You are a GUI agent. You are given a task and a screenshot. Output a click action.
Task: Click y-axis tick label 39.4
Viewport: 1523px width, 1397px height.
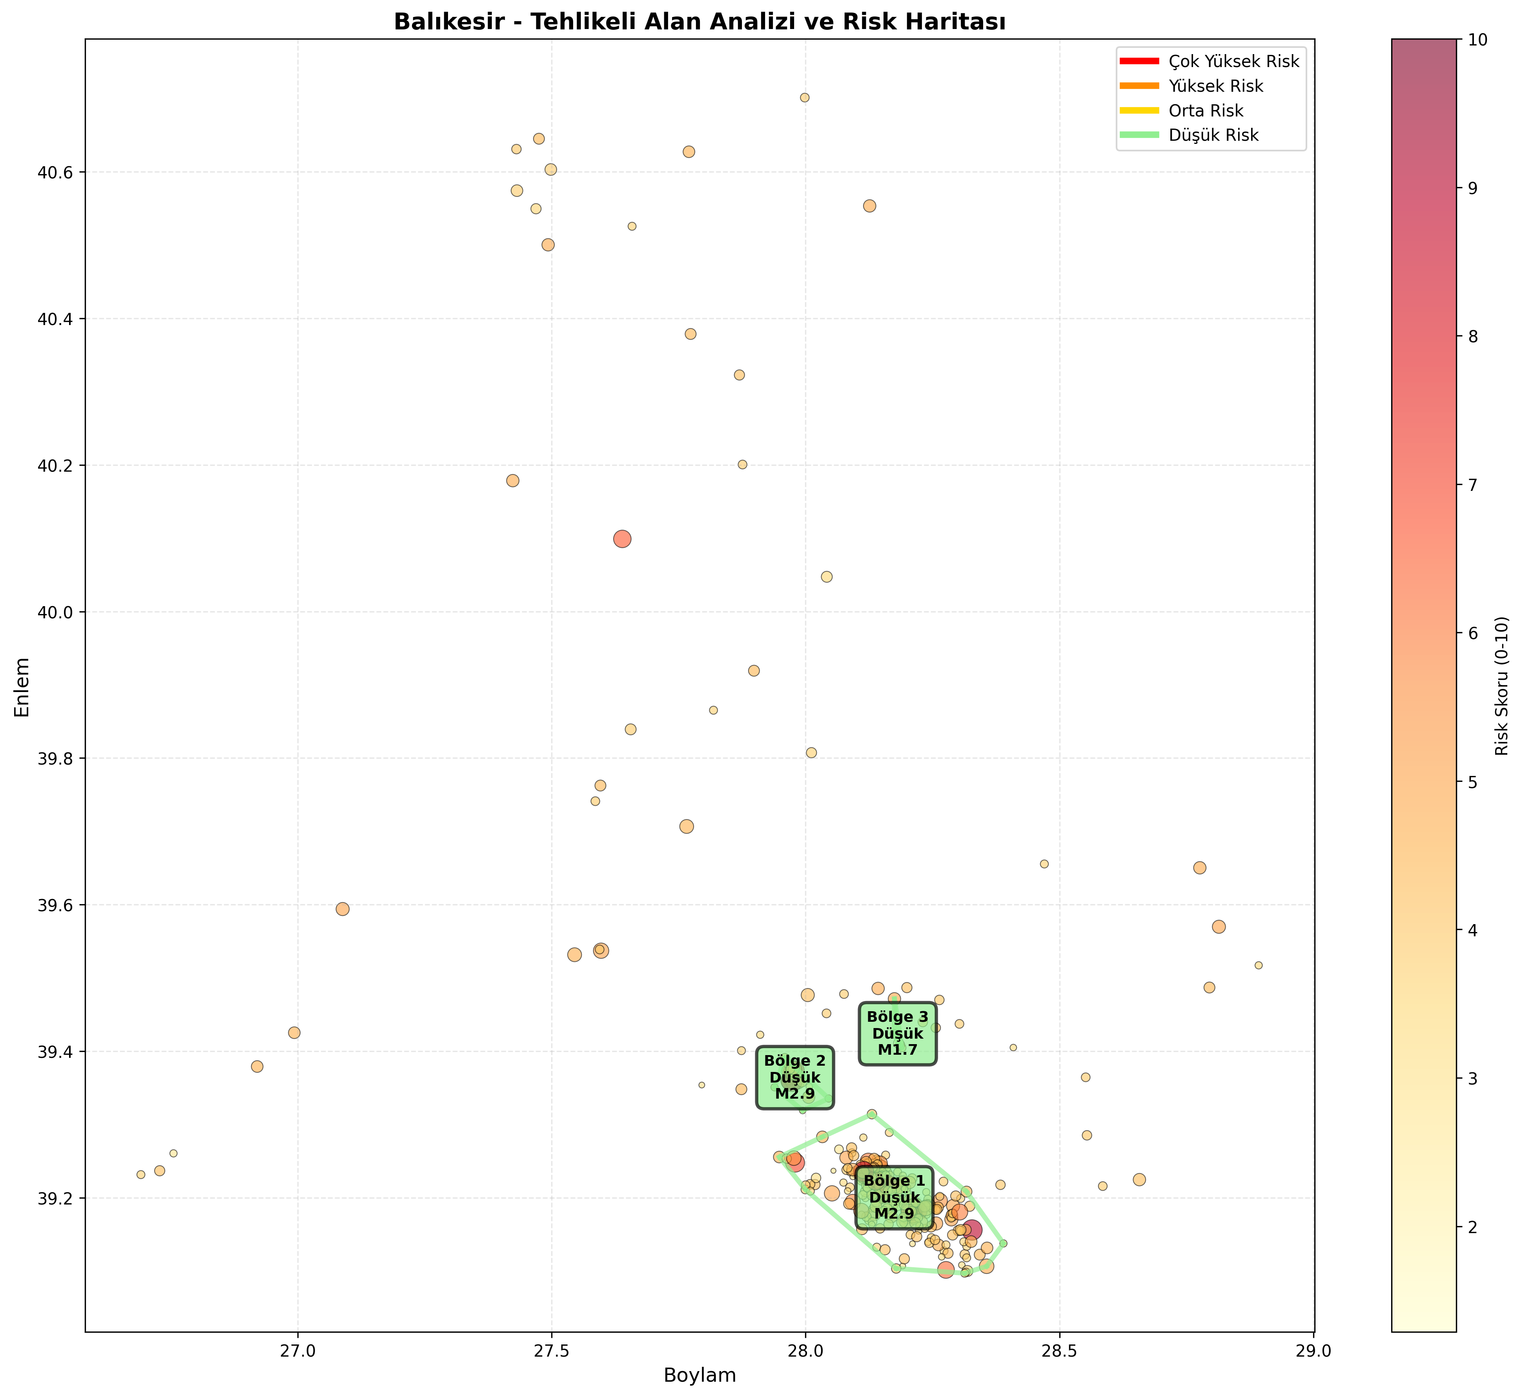click(56, 1052)
